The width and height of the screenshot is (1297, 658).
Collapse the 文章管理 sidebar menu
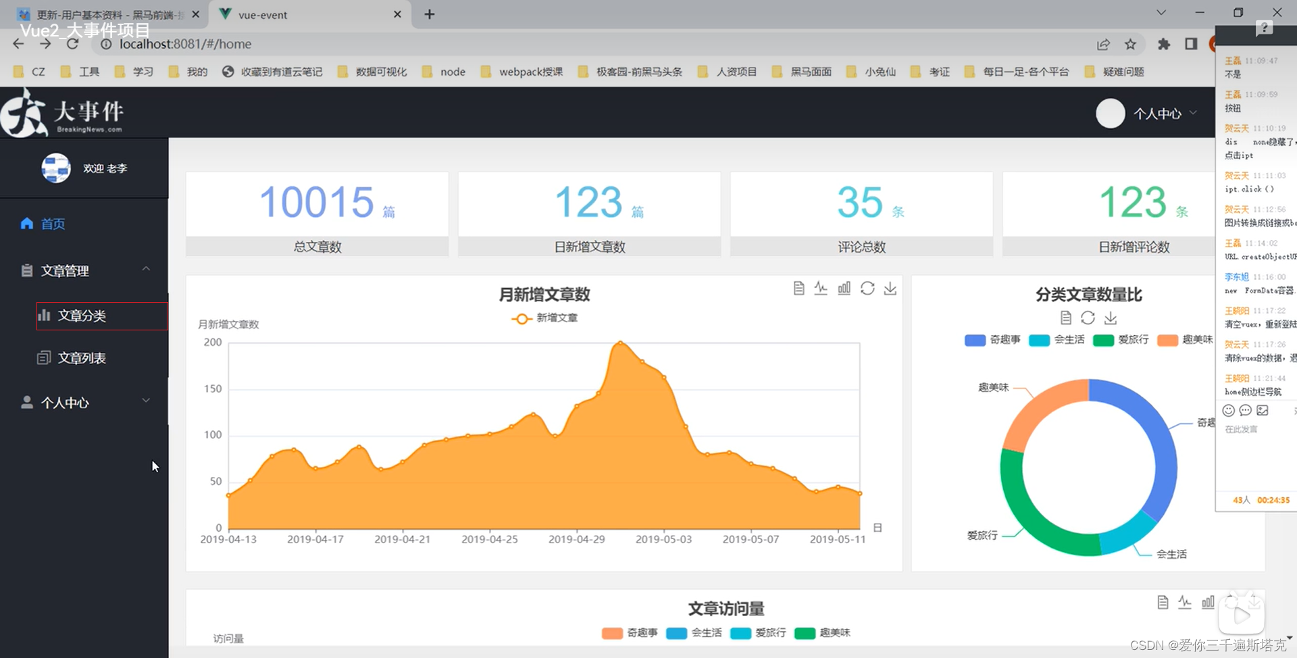coord(84,270)
